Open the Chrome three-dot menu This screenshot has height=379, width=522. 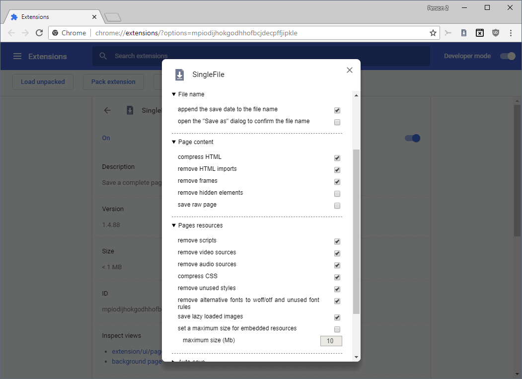point(511,33)
